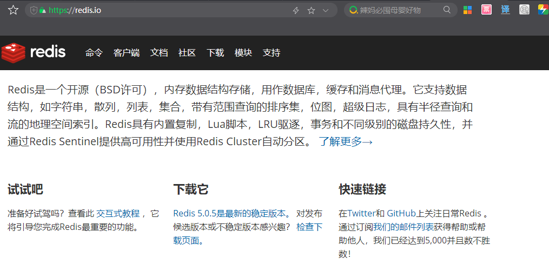
Task: Click the 了解更多→ link
Action: [346, 141]
